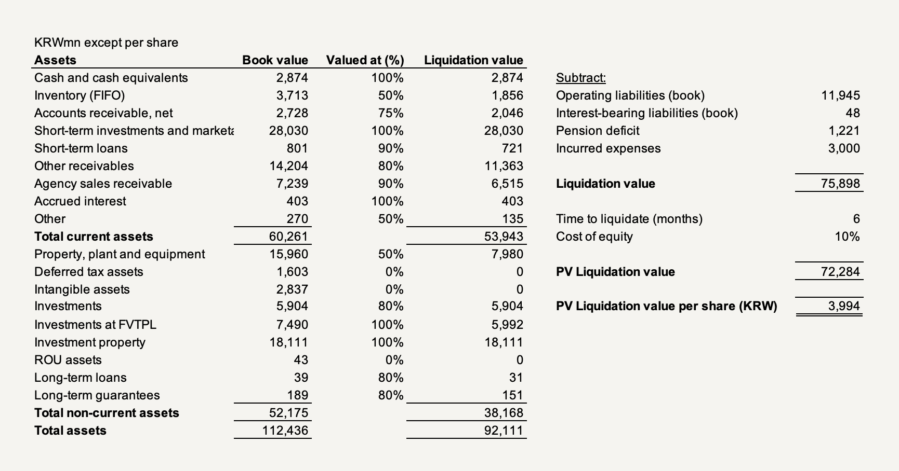Screen dimensions: 899x471
Task: Click the Incurred expenses value 3,000
Action: click(844, 148)
